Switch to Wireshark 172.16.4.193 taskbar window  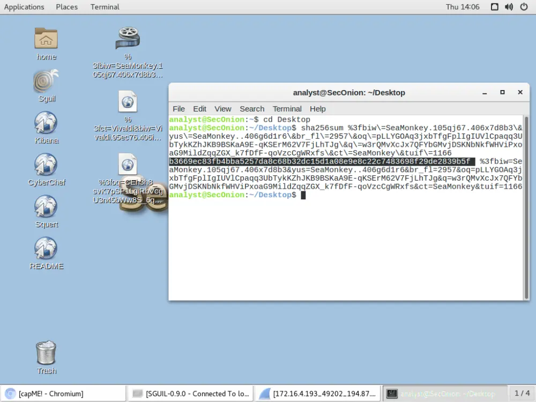click(x=317, y=393)
